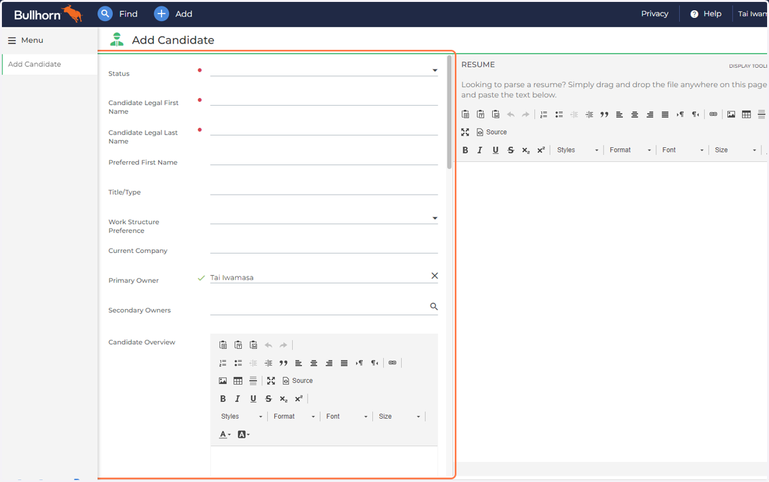Insert link in Resume editor
Screen dimensions: 769x482
(713, 115)
